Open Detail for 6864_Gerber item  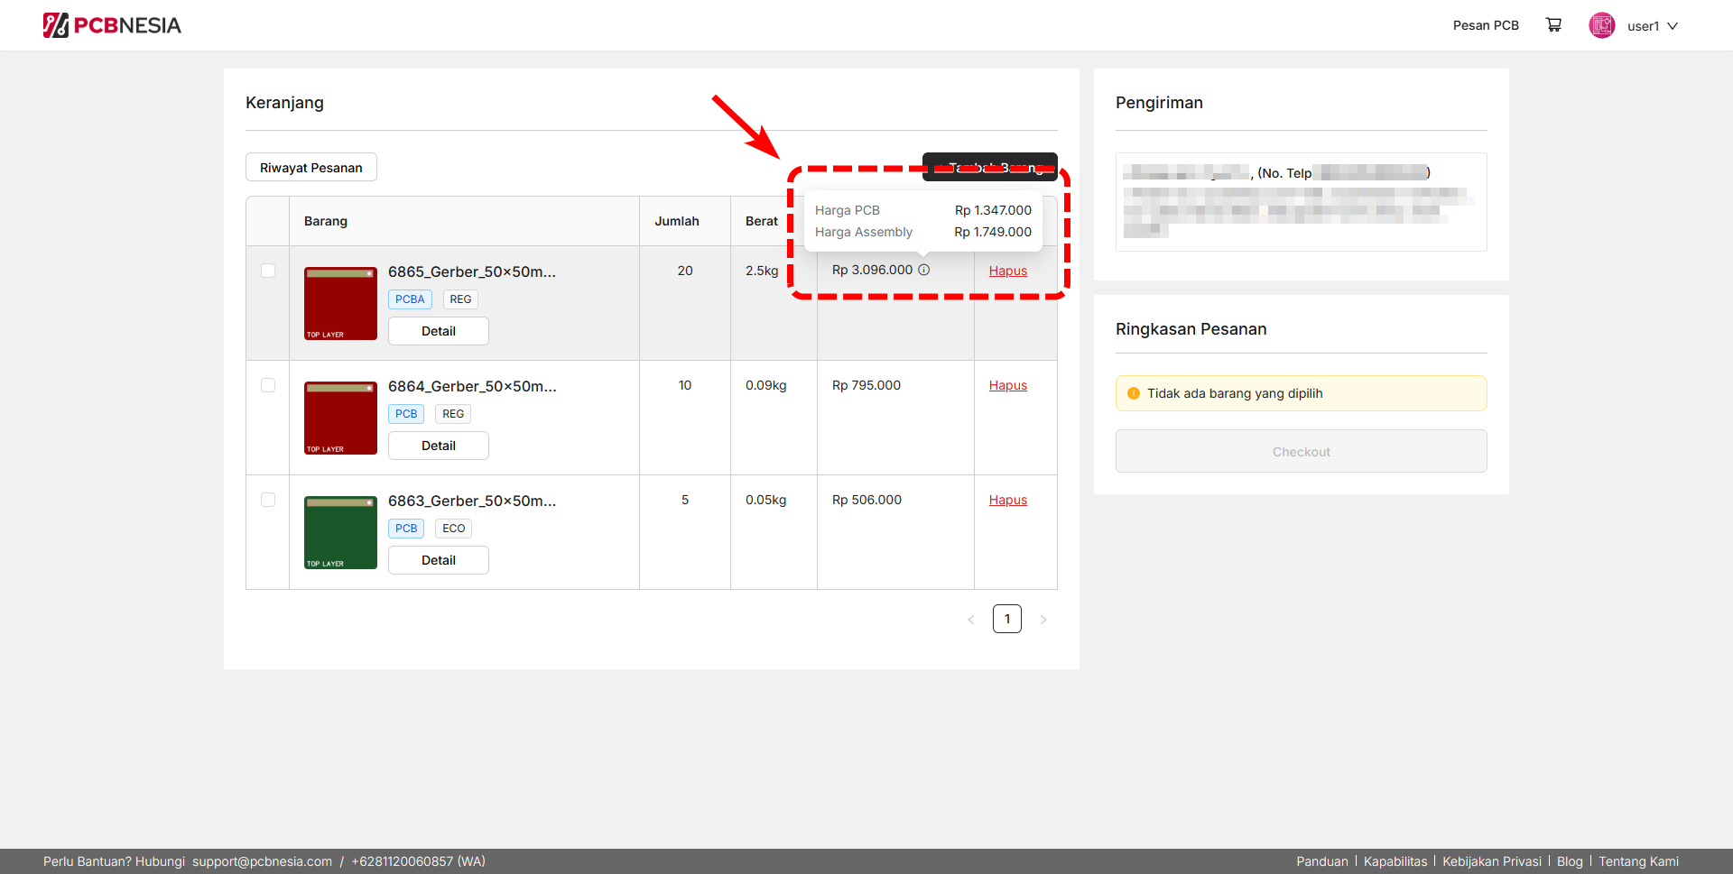[x=439, y=446]
